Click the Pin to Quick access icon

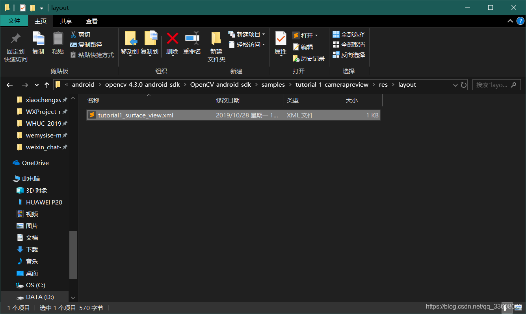click(16, 39)
